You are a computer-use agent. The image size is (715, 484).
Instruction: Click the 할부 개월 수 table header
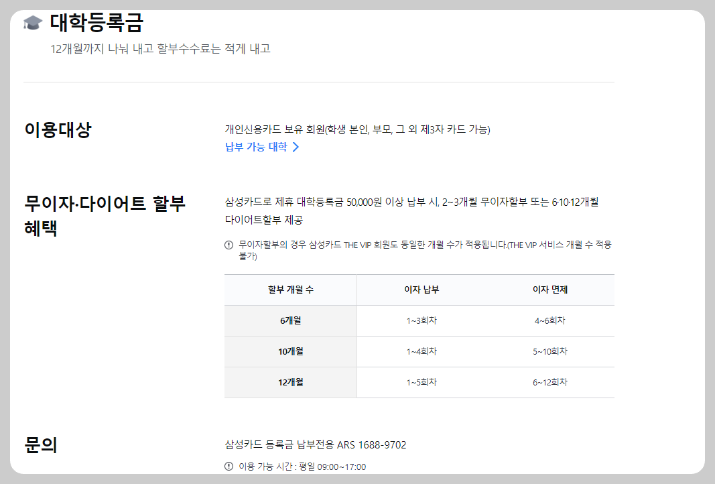click(289, 289)
